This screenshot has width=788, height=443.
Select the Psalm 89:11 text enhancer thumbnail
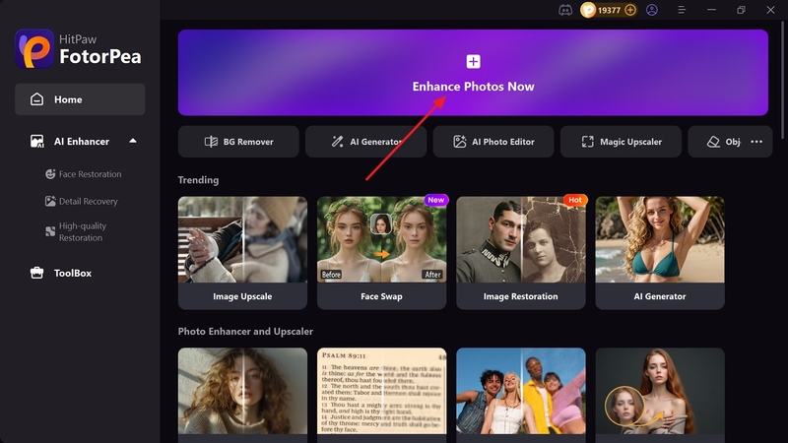click(381, 391)
